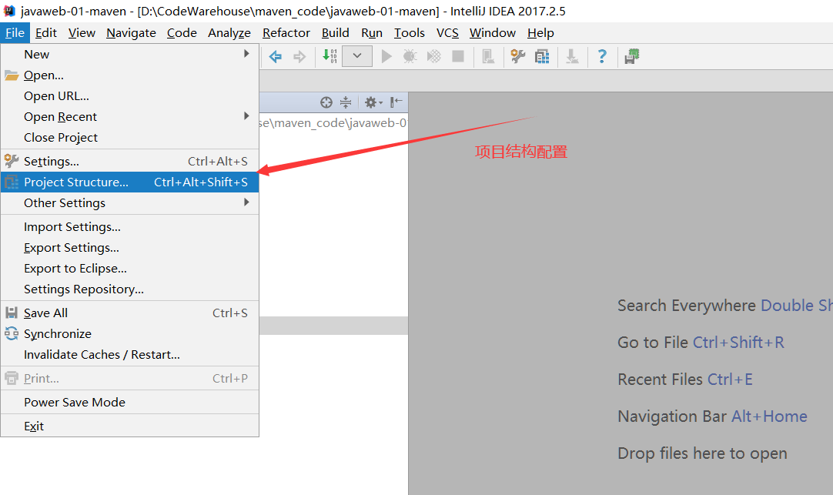Image resolution: width=833 pixels, height=495 pixels.
Task: Click the Open folder icon
Action: tap(12, 75)
